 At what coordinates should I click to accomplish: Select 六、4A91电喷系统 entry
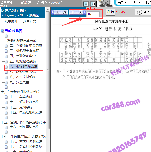[23, 67]
